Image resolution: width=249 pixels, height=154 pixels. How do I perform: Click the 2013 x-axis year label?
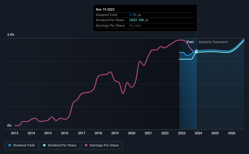(15, 133)
